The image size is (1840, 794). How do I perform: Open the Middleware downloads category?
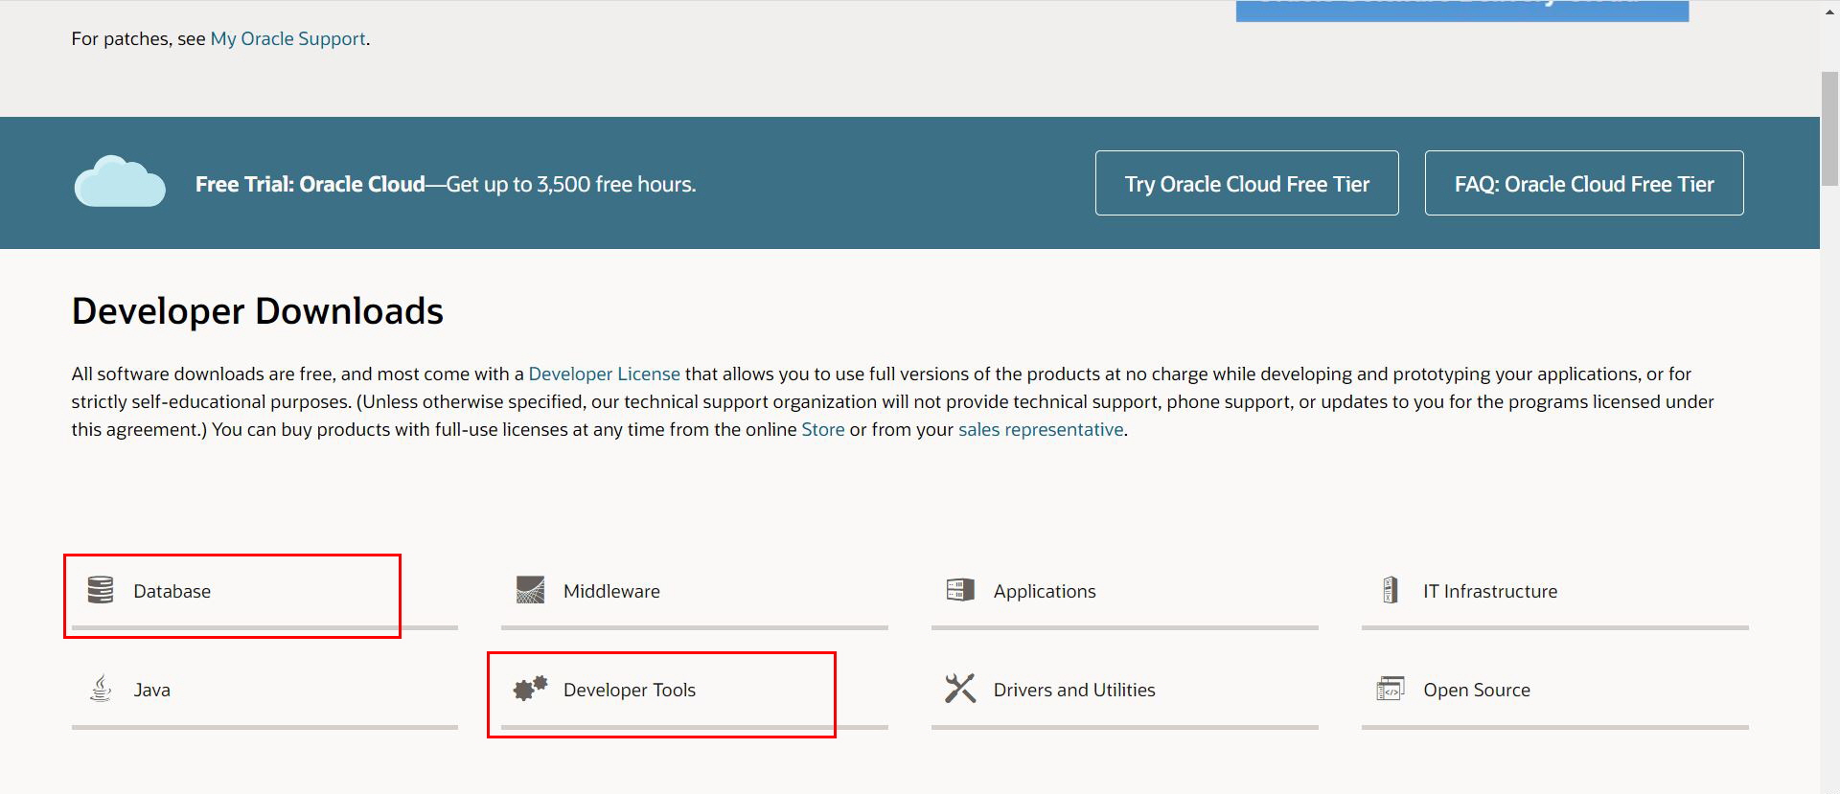pyautogui.click(x=695, y=591)
